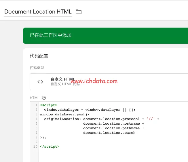Click the 自定义 HTML 代码 subtitle
Viewport: 188px width, 162px height.
[x=65, y=84]
